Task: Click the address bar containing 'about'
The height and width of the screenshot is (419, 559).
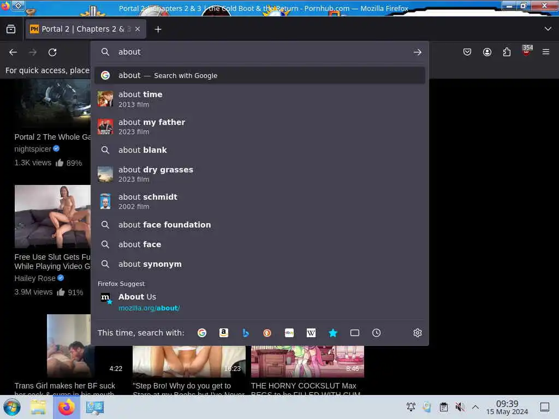Action: pos(259,52)
